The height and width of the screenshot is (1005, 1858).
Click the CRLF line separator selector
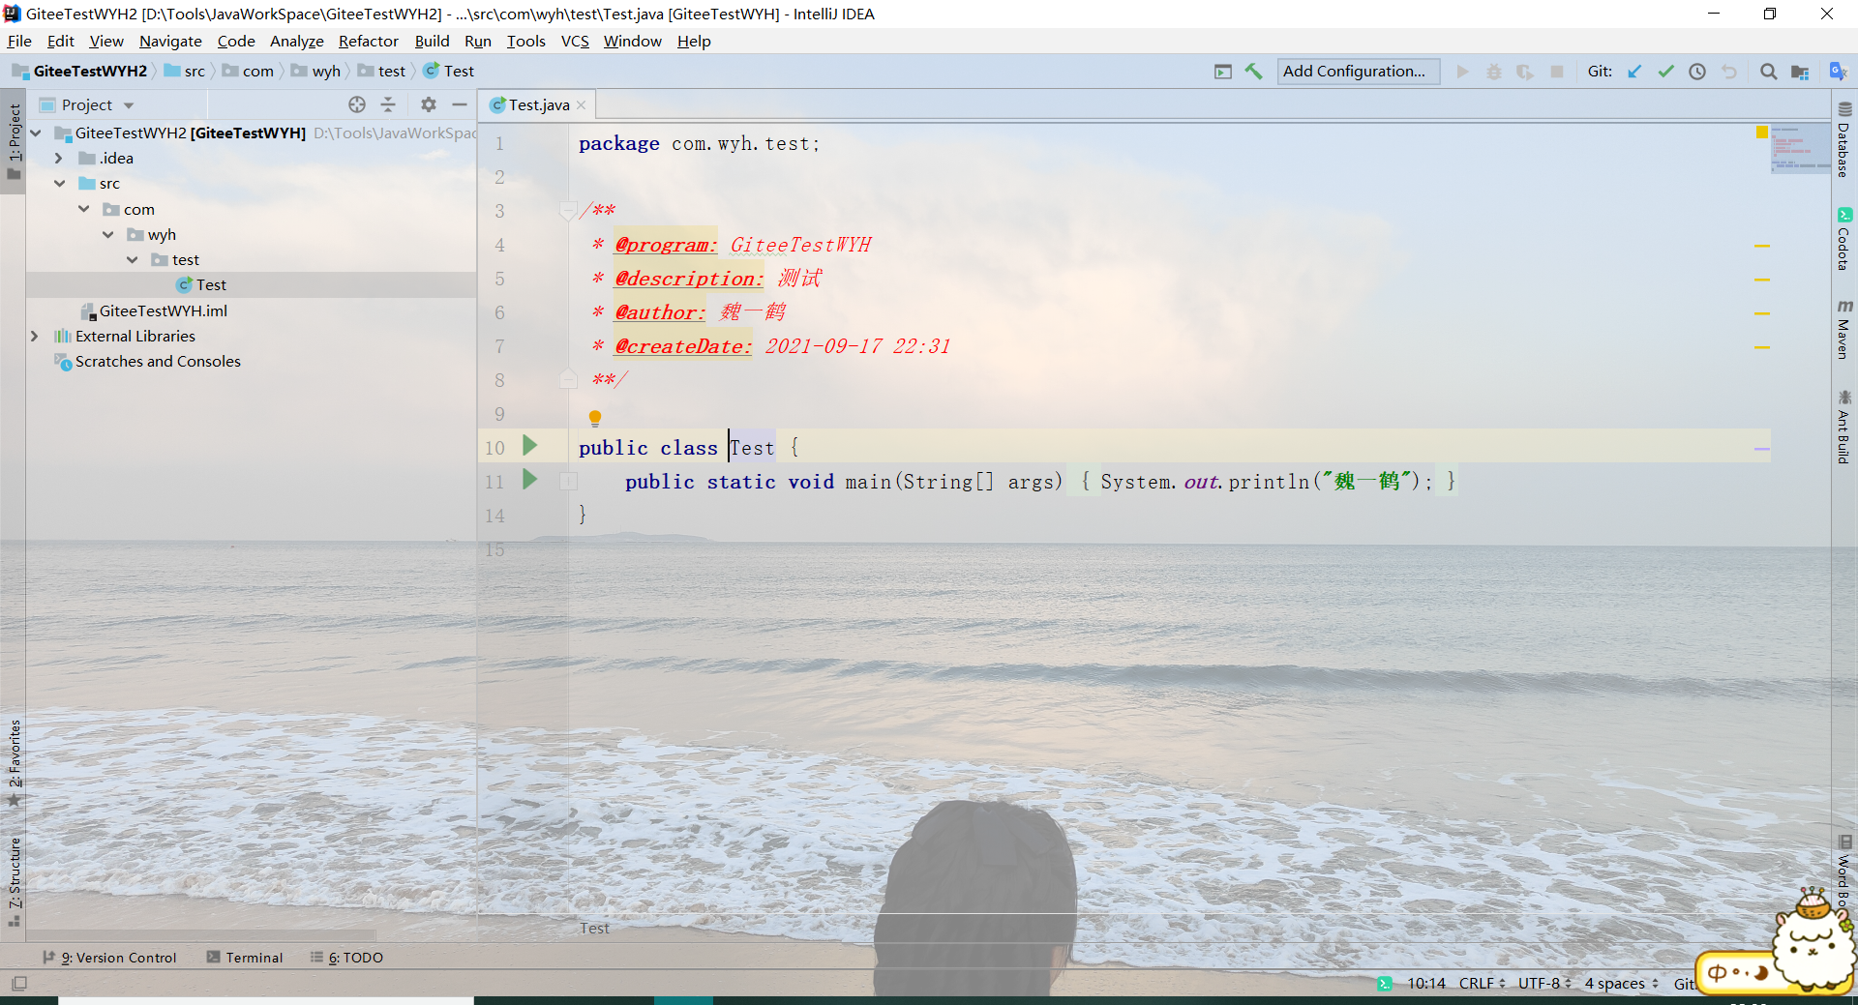[x=1482, y=984]
